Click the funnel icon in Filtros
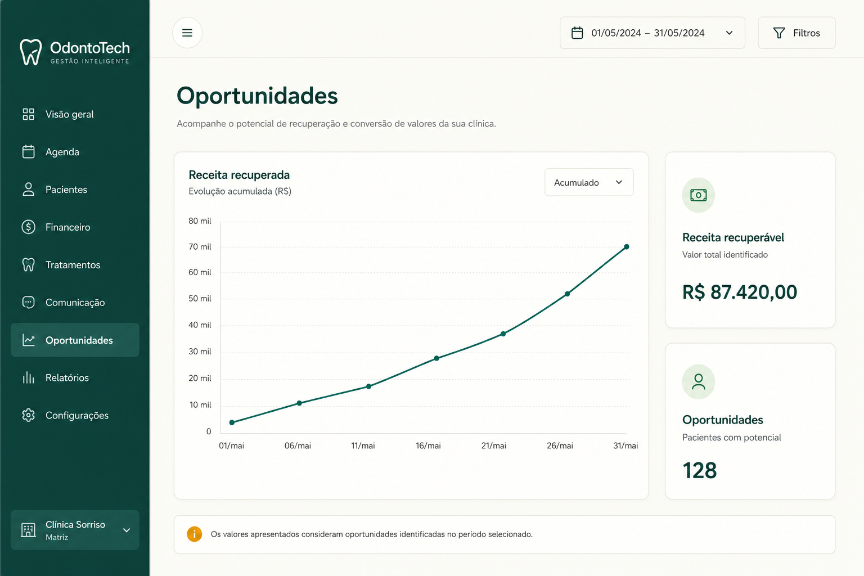The height and width of the screenshot is (576, 864). tap(779, 33)
